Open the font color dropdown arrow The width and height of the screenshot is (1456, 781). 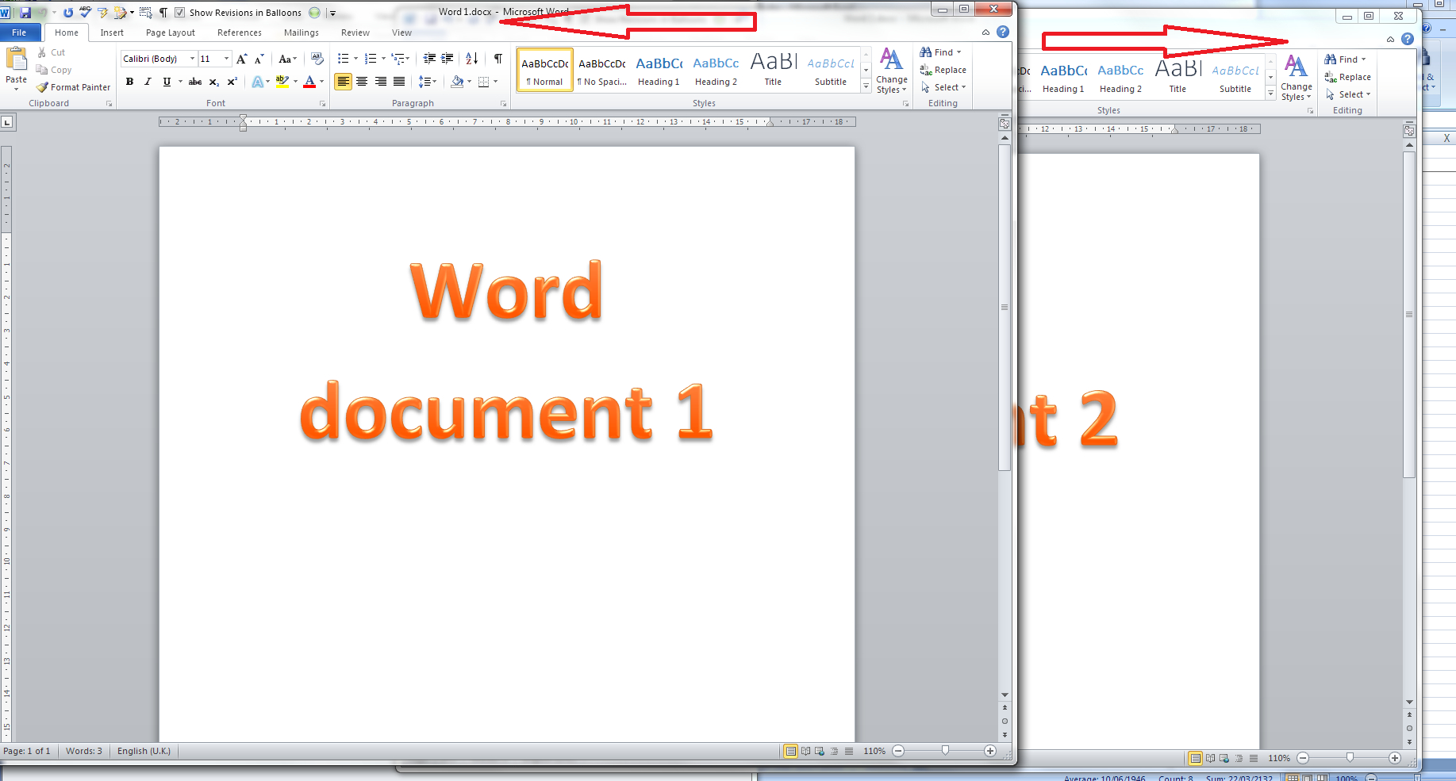coord(321,82)
